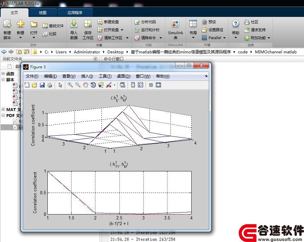Click the Save Workspace (保存工作区) icon
This screenshot has height=242, width=304.
[88, 24]
